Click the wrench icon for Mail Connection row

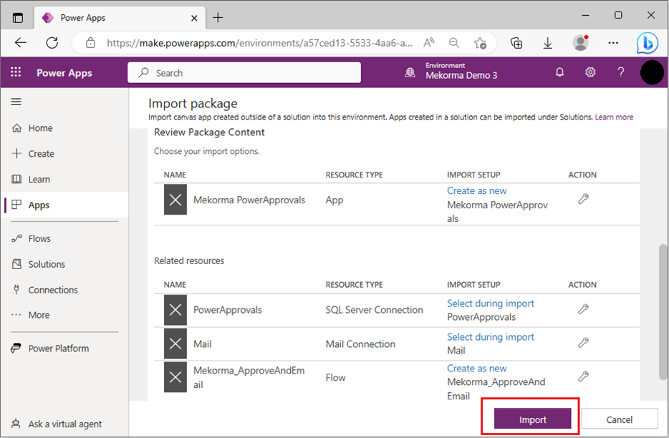(583, 343)
